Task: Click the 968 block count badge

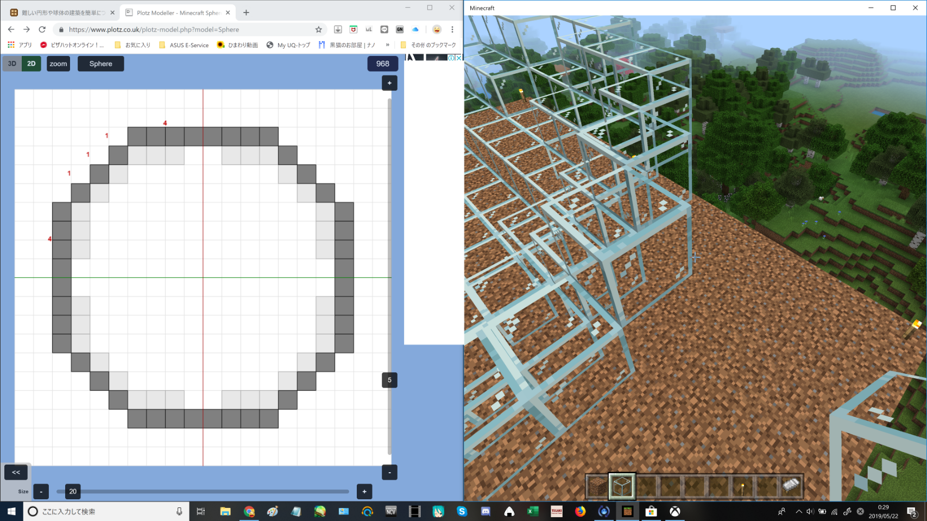Action: [x=382, y=63]
